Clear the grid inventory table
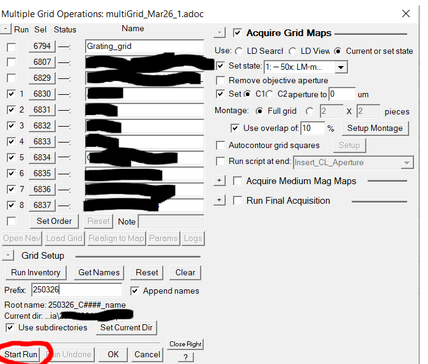Screen dimensions: 428x364 pos(185,272)
